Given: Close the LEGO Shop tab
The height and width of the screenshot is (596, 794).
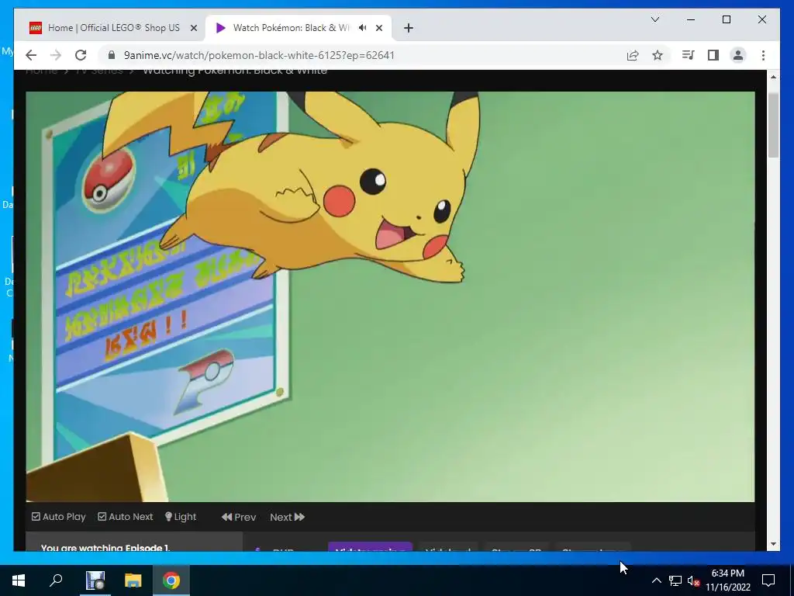Looking at the screenshot, I should (x=193, y=28).
